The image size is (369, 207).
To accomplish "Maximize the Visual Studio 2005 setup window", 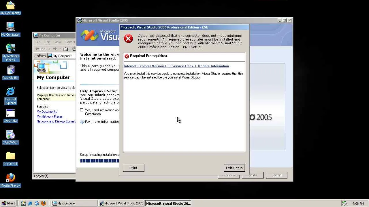I will pyautogui.click(x=284, y=20).
